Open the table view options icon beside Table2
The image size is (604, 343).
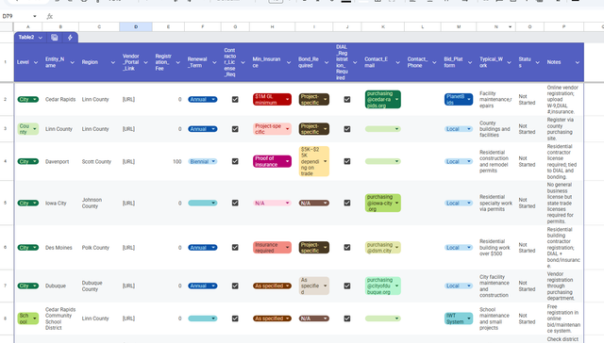[x=55, y=38]
